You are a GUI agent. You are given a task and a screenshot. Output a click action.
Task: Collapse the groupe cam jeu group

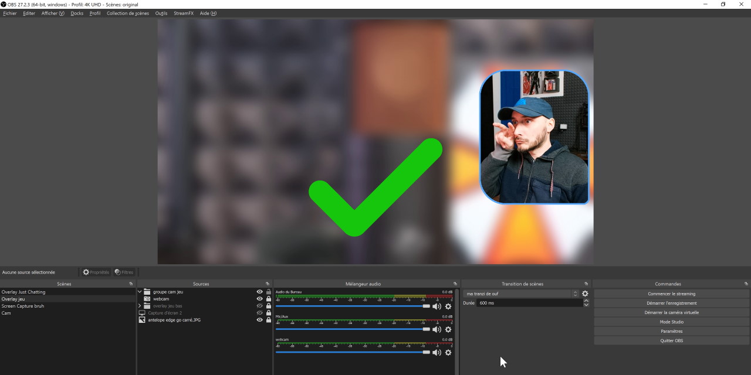[x=140, y=292]
